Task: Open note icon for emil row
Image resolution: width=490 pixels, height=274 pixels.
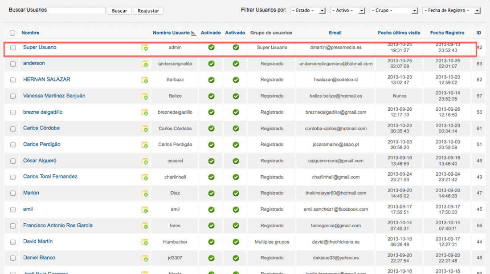Action: (x=144, y=210)
